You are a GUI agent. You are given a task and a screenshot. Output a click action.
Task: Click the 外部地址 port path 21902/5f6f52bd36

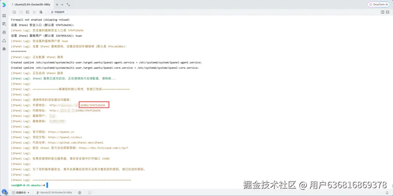(93, 105)
